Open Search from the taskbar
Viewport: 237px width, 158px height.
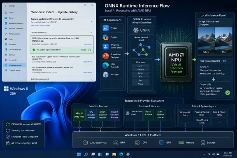point(86,154)
